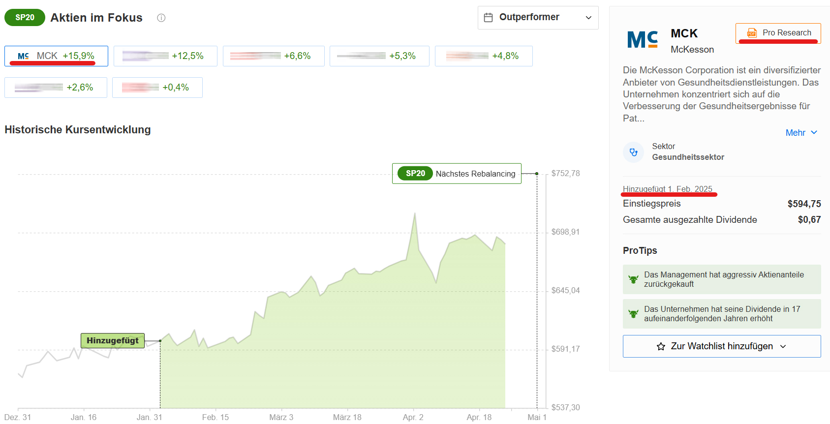The height and width of the screenshot is (424, 830).
Task: Click the PDF icon in Pro Research
Action: point(752,33)
